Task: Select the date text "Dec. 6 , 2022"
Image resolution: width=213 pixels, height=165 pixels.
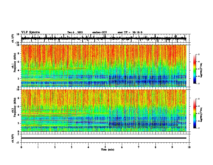Action: [x=75, y=32]
